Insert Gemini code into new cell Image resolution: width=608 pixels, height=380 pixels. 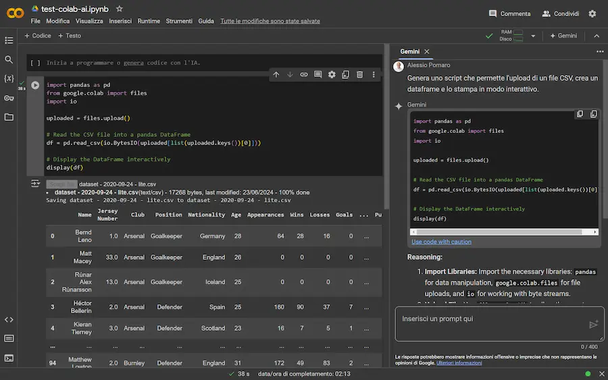tap(594, 114)
